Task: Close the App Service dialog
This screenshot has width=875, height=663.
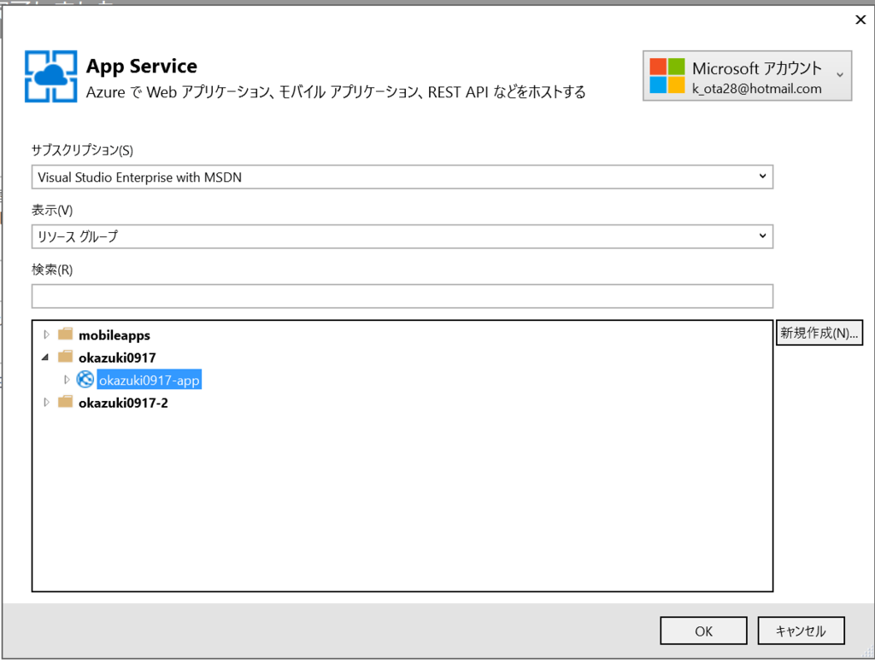Action: click(860, 20)
